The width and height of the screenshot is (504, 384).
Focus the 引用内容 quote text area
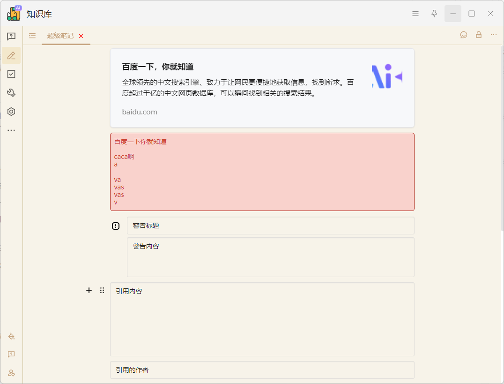pos(262,319)
